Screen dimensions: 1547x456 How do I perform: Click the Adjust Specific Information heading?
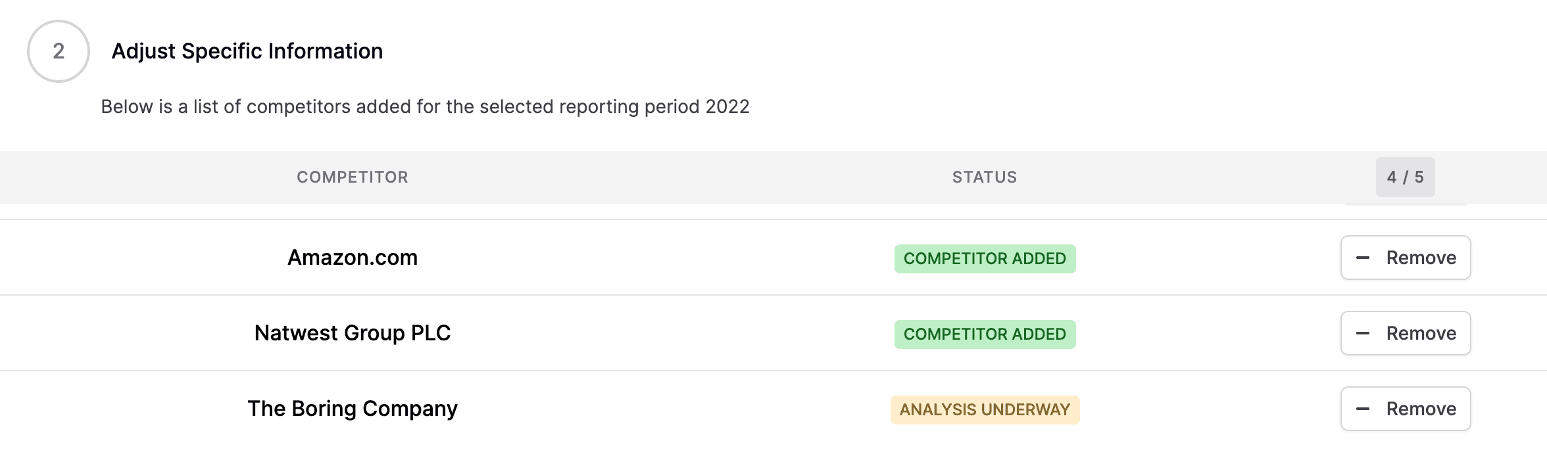coord(247,51)
